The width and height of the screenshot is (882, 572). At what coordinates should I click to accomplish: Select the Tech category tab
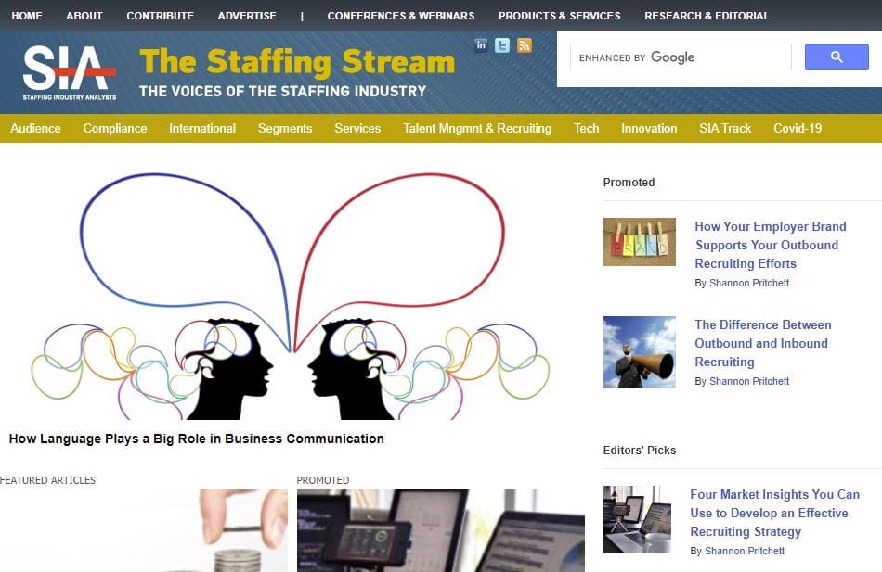(587, 128)
